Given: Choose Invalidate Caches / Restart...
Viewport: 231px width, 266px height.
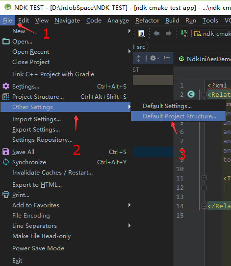Looking at the screenshot, I should 52,173.
